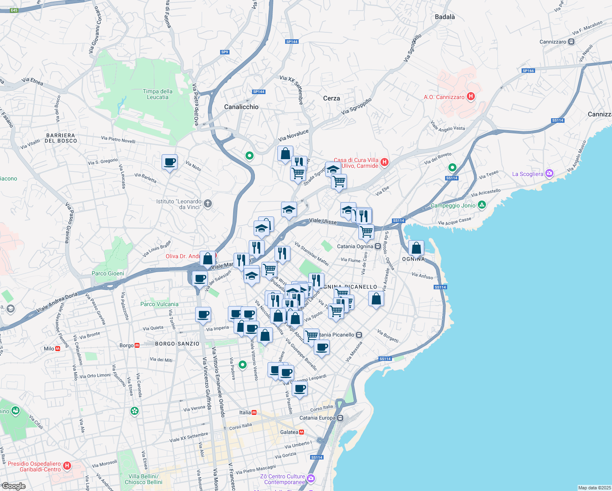Click the shopping bag marker in Ognina
Image resolution: width=612 pixels, height=491 pixels.
point(416,248)
